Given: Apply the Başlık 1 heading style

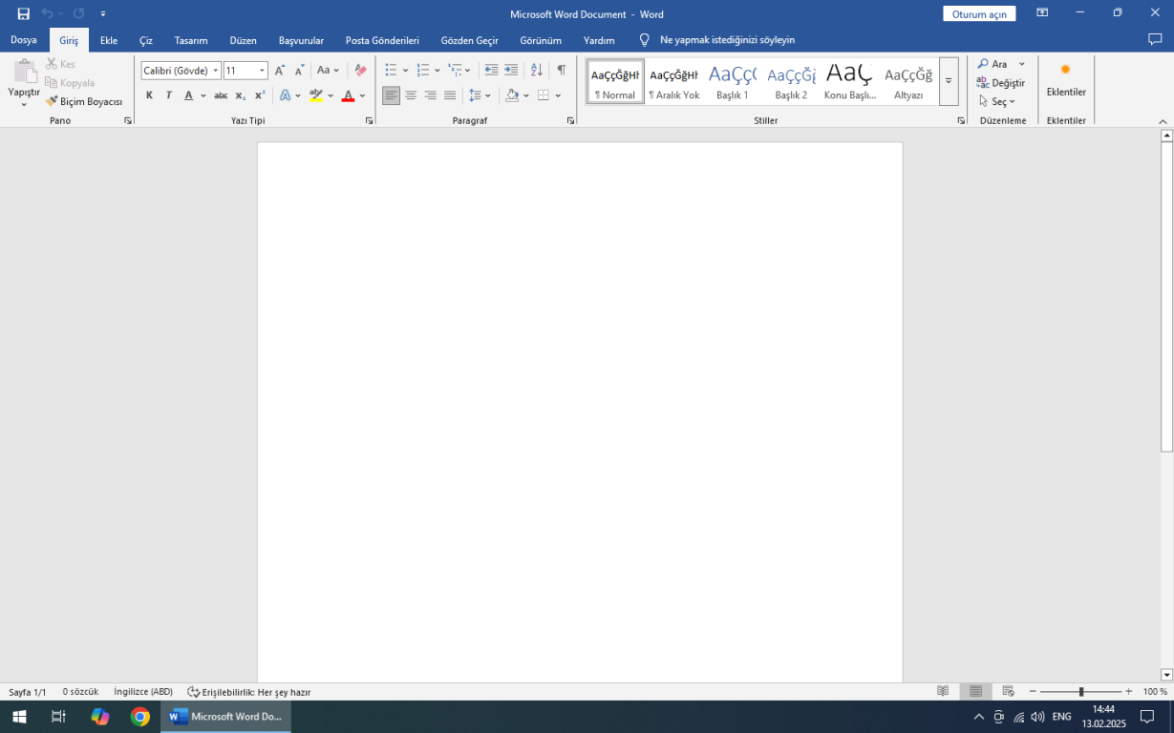Looking at the screenshot, I should tap(733, 81).
